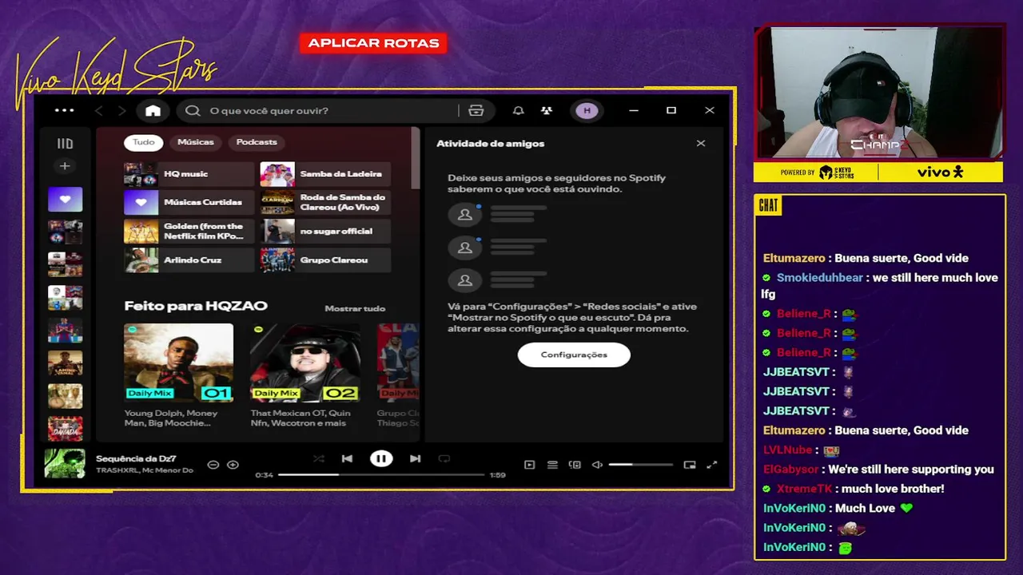Create new playlist with plus icon
The width and height of the screenshot is (1023, 575).
point(65,166)
